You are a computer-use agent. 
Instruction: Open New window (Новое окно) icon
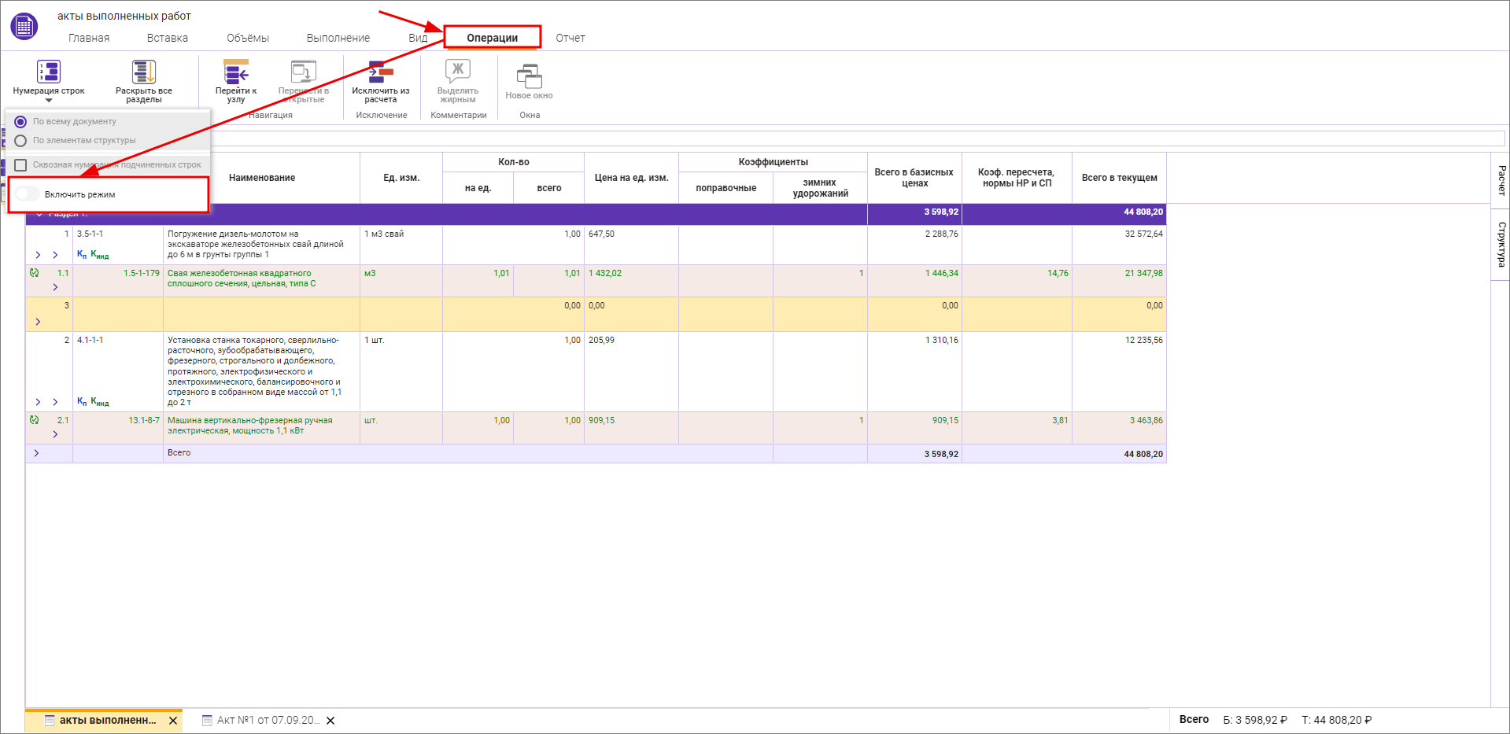click(529, 76)
